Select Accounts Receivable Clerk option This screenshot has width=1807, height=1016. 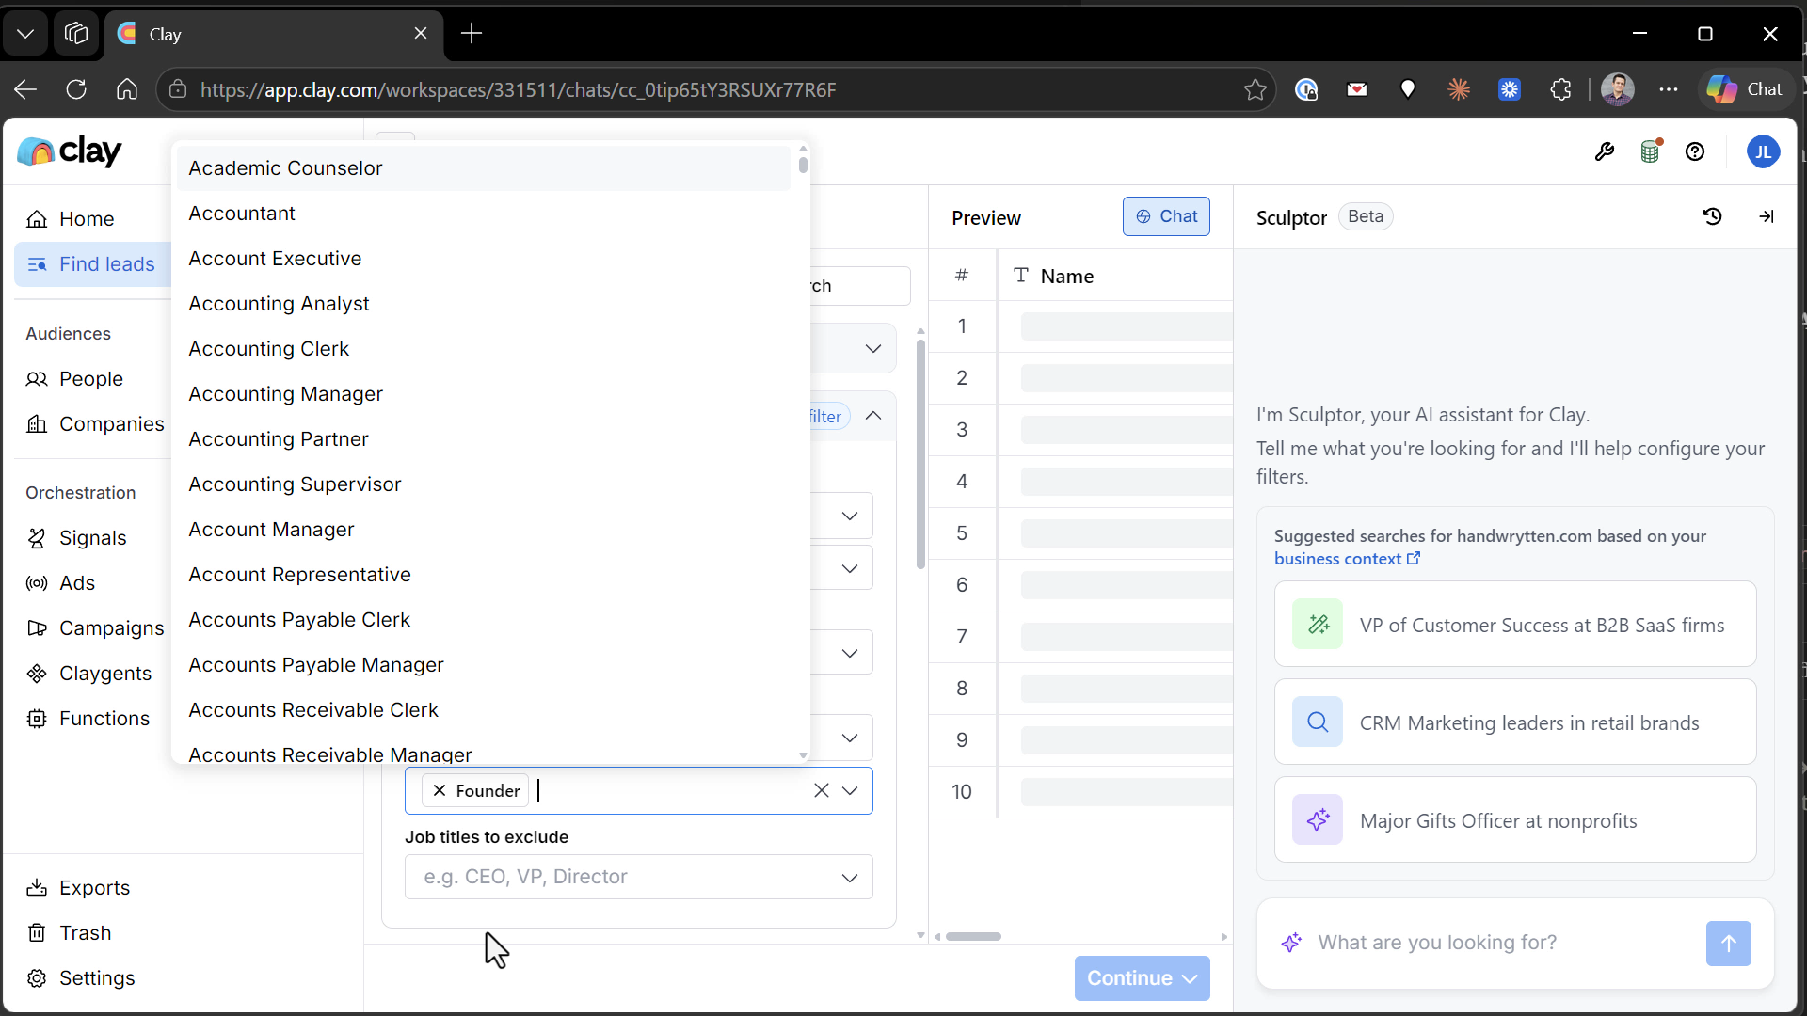(484, 710)
